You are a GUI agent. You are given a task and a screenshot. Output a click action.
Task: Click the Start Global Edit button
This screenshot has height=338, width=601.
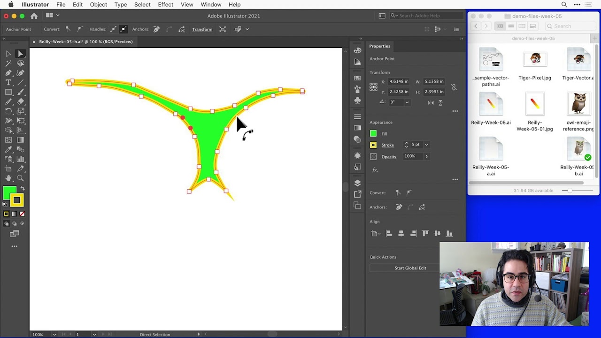410,268
